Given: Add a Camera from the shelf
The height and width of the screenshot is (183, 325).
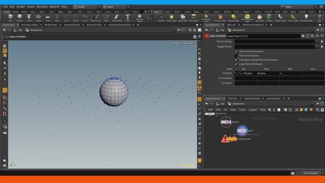Looking at the screenshot, I should (x=161, y=18).
